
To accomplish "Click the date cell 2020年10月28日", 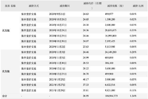I will pyautogui.click(x=58, y=30).
